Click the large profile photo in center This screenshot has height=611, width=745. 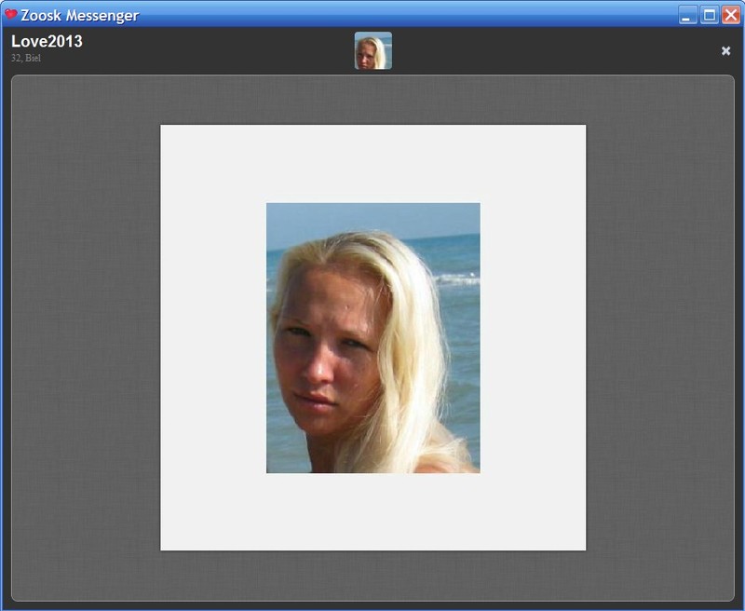point(373,338)
